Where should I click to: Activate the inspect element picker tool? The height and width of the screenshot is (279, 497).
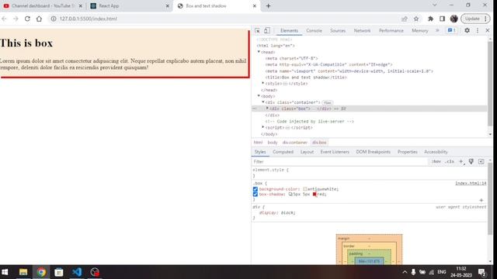pyautogui.click(x=257, y=31)
